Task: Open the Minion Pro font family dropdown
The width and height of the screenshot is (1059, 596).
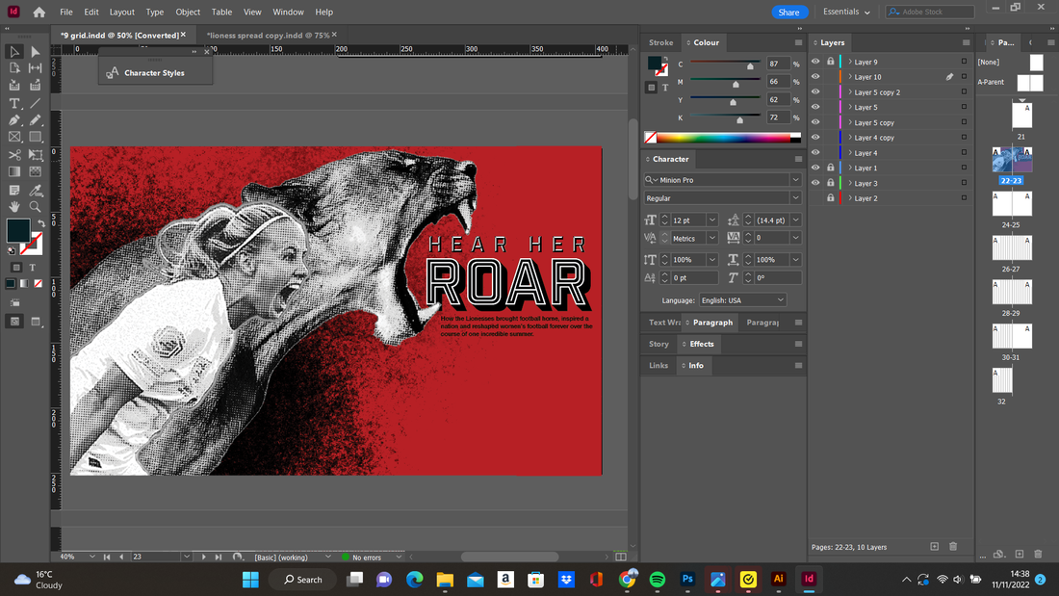Action: 795,180
